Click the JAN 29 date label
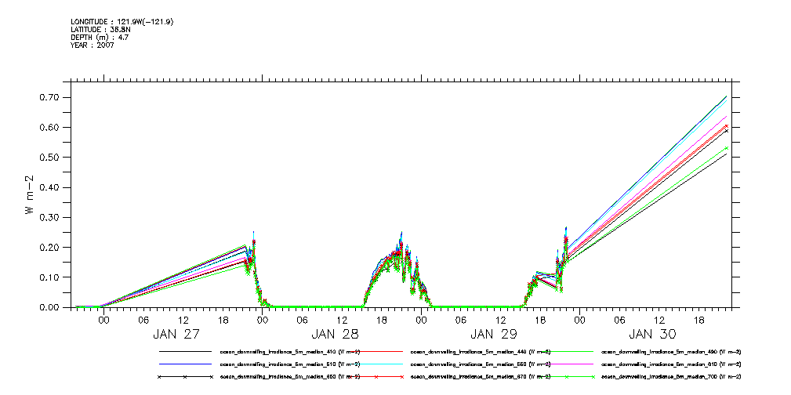Viewport: 791px width, 395px height. 495,333
